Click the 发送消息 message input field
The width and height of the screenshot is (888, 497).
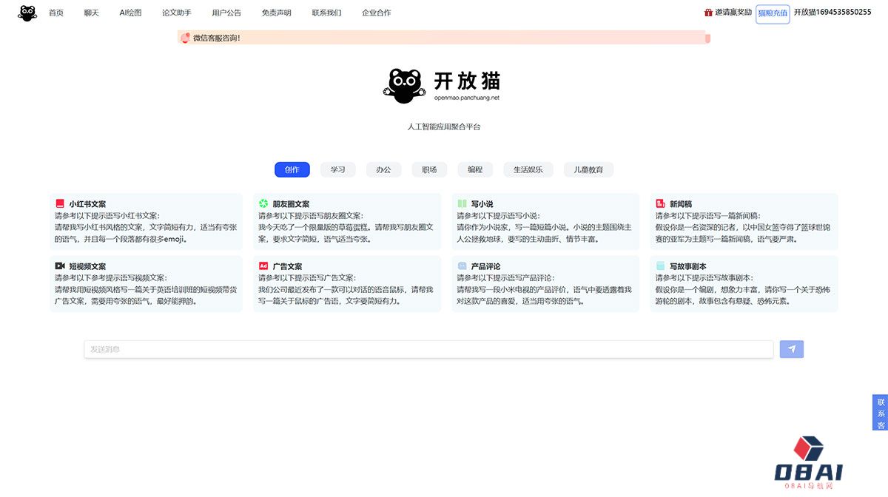point(428,349)
